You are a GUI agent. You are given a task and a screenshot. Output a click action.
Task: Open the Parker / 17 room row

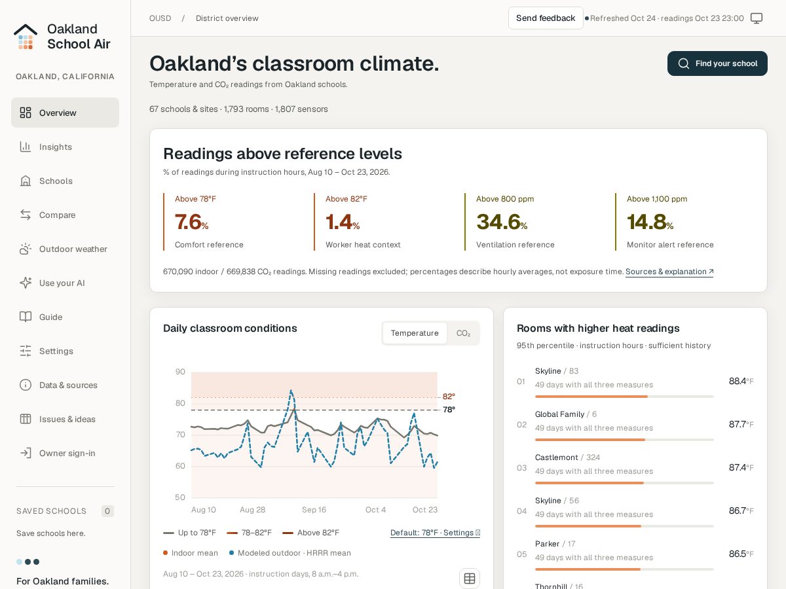tap(635, 554)
